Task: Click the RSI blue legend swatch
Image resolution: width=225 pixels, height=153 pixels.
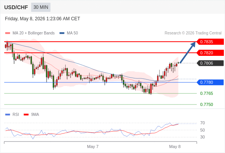Action: pos(8,115)
